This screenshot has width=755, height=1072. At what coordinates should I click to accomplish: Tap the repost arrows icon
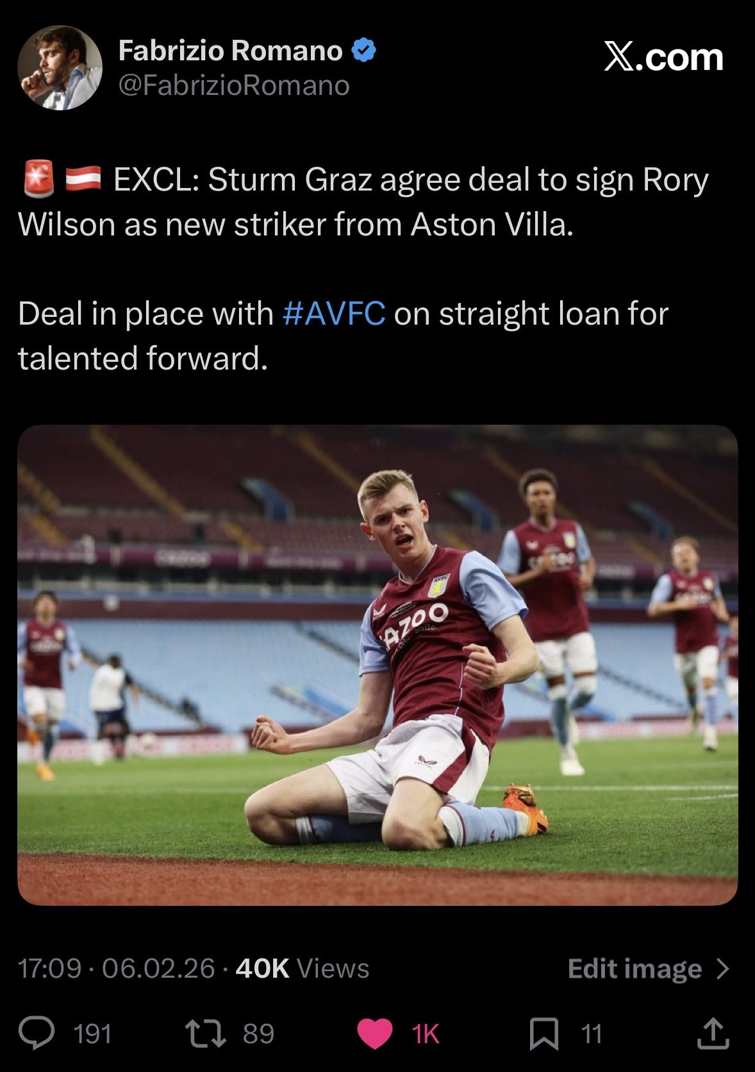205,1034
